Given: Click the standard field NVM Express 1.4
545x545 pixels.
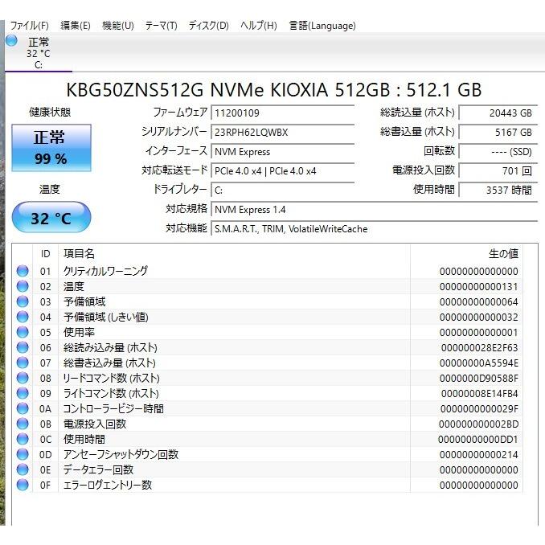Looking at the screenshot, I should click(x=375, y=210).
